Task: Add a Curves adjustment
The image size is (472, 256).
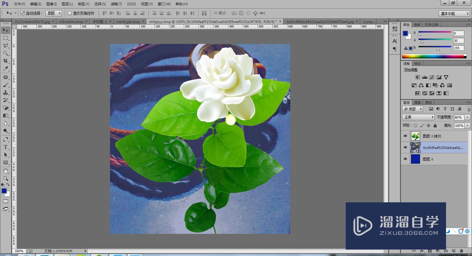Action: pyautogui.click(x=432, y=77)
